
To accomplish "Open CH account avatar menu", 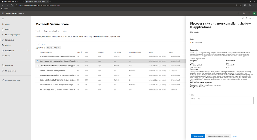I will coord(254,13).
